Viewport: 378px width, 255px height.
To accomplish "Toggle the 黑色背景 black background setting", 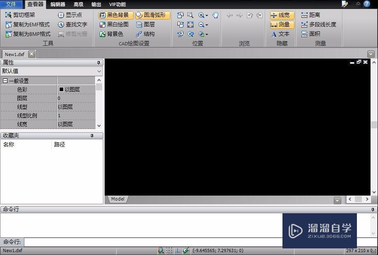I will [117, 15].
